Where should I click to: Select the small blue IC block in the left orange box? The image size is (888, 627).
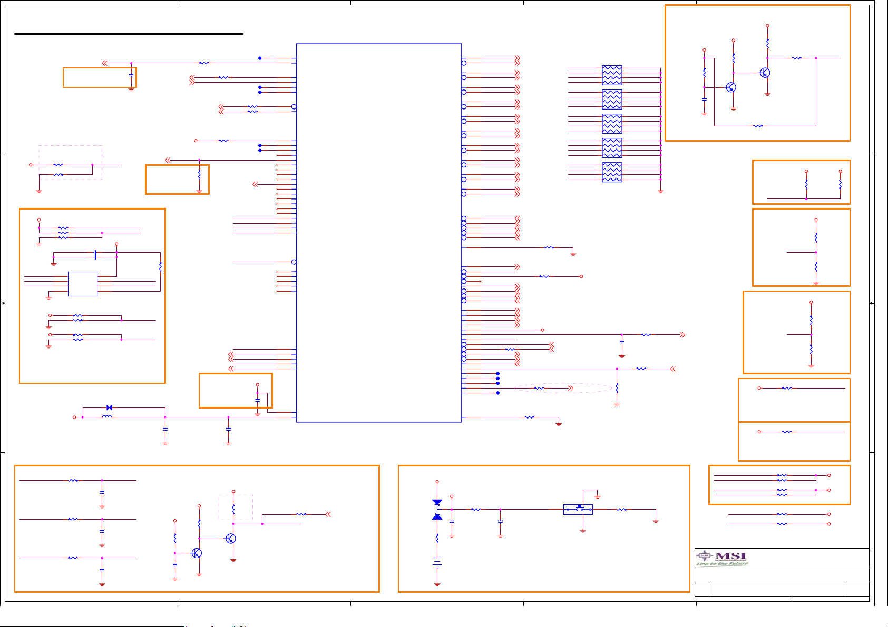[x=83, y=284]
